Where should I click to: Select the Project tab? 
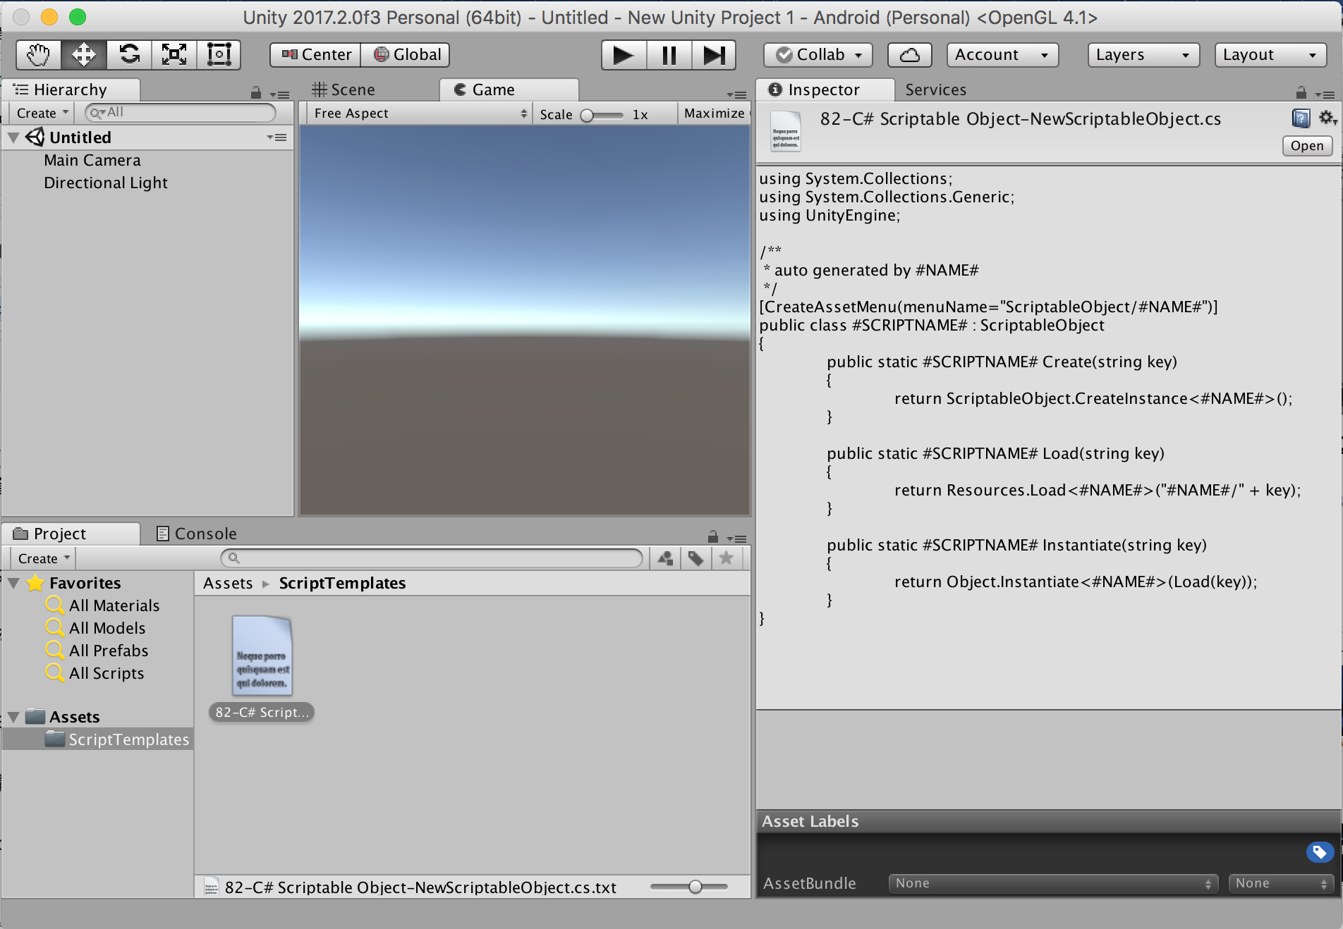tap(71, 534)
